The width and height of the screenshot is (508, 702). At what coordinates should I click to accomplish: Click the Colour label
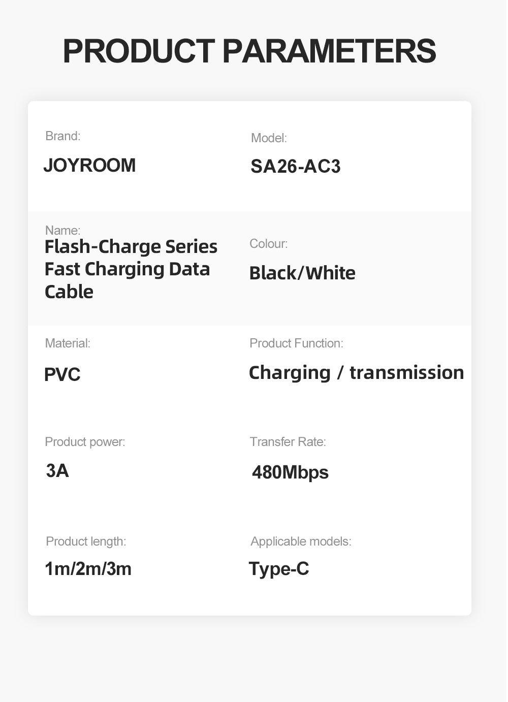(x=268, y=244)
